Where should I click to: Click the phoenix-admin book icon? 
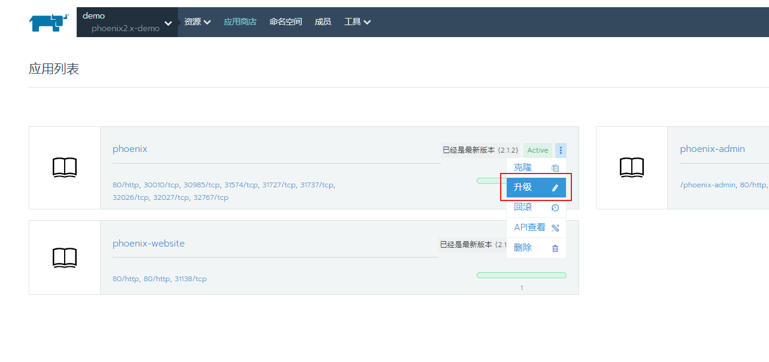click(x=631, y=168)
